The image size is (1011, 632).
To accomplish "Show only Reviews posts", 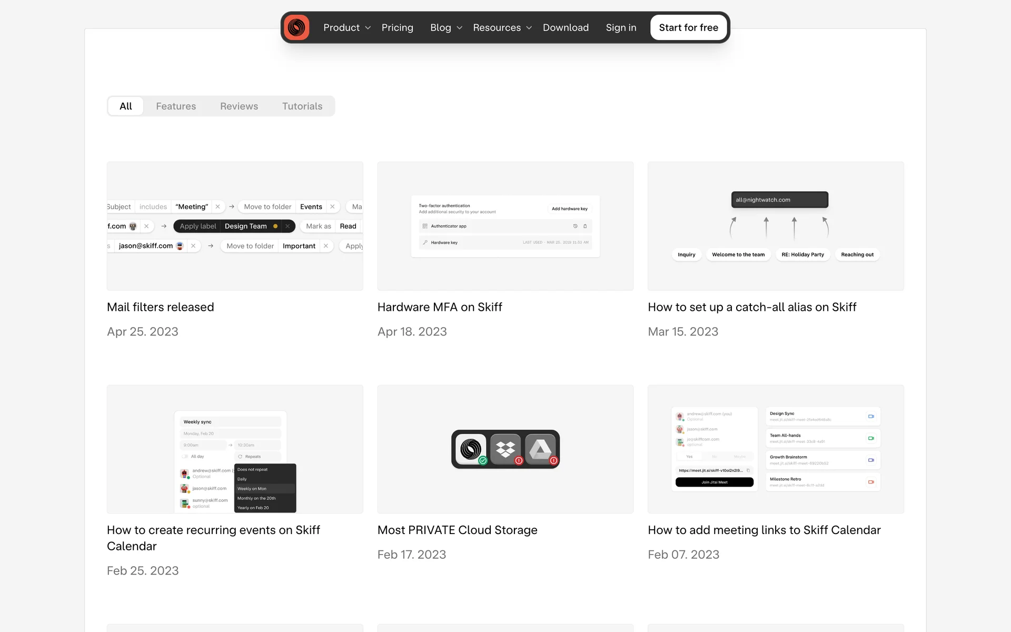I will click(239, 106).
